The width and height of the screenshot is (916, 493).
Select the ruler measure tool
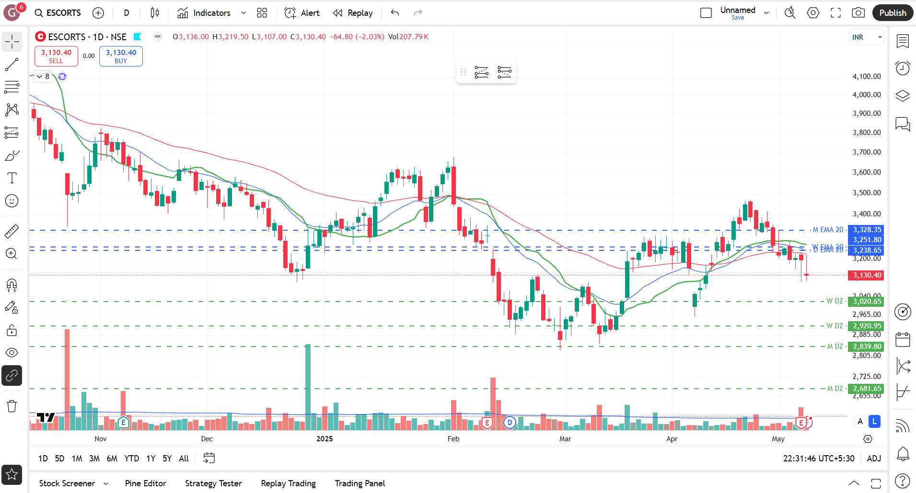[12, 231]
